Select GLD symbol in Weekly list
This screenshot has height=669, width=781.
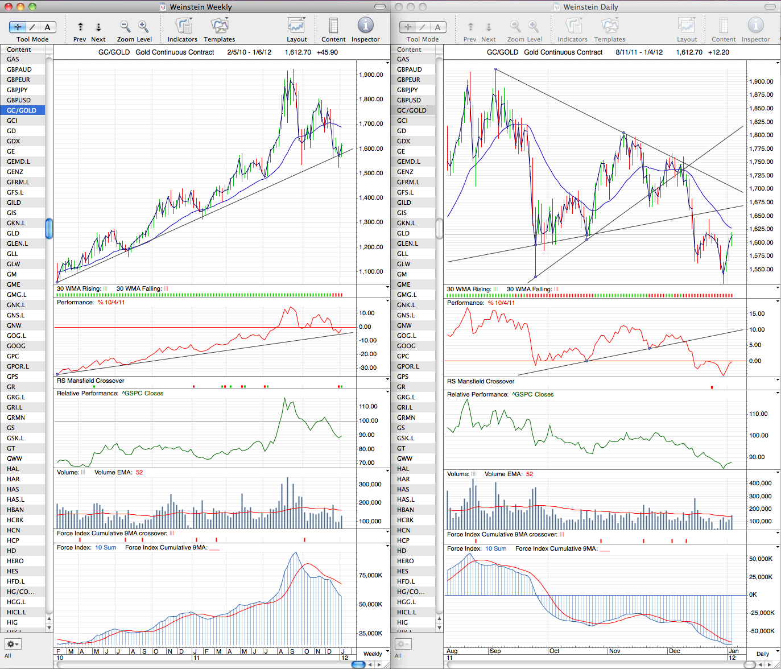coord(22,233)
